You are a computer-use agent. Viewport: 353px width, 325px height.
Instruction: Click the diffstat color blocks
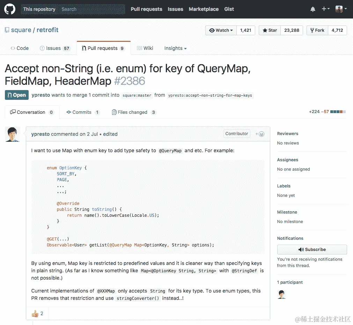click(338, 112)
